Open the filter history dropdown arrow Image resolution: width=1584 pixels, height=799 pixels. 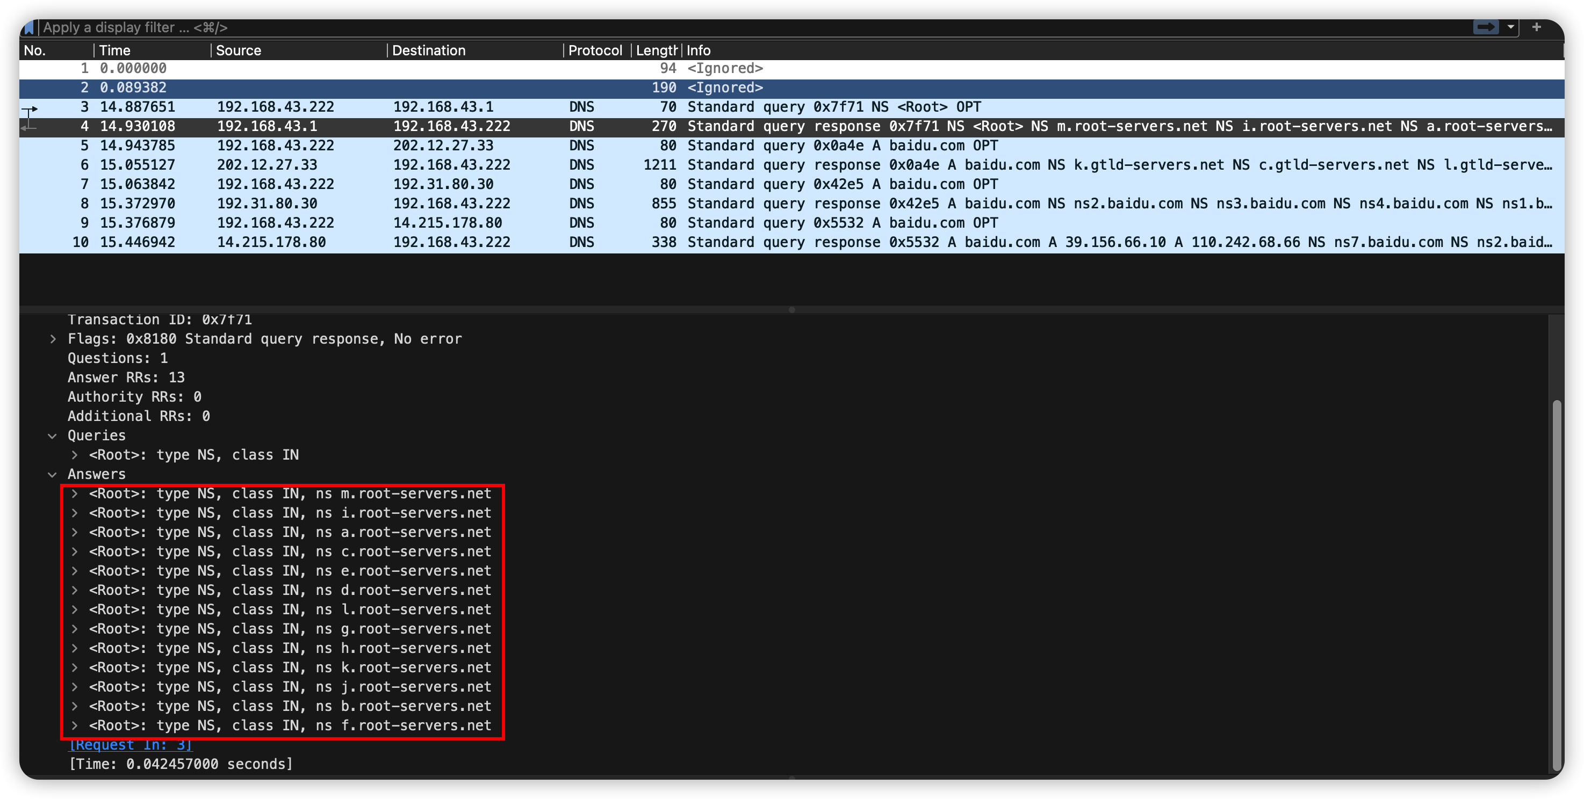pos(1511,27)
